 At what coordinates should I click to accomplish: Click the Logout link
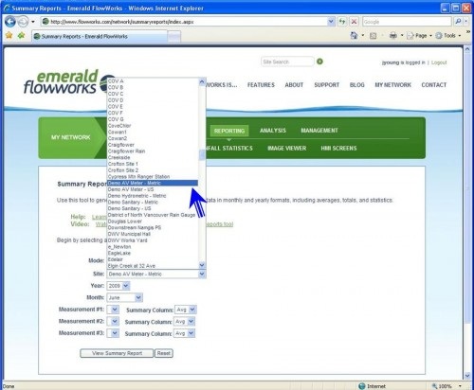tap(439, 62)
